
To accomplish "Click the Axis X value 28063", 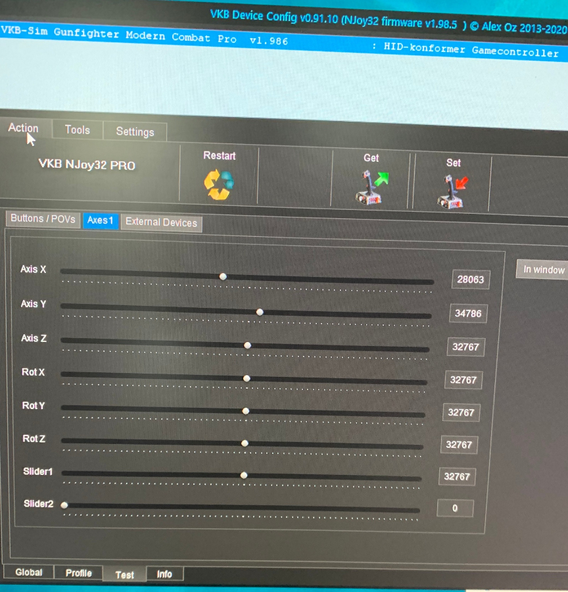I will point(471,280).
